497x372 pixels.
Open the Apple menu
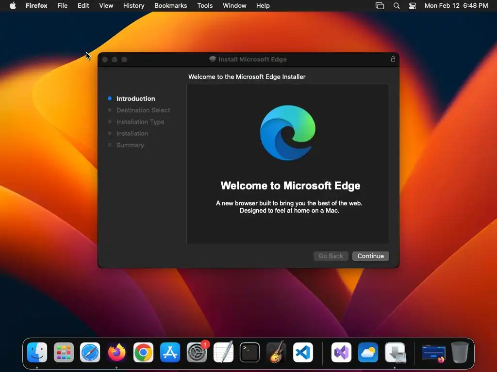click(13, 5)
